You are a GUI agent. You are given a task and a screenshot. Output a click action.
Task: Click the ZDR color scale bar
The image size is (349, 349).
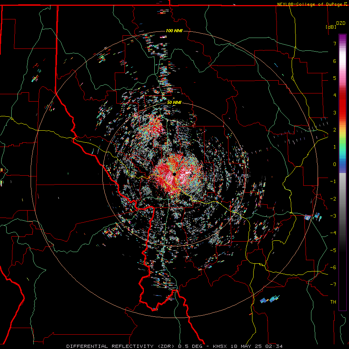coord(342,172)
